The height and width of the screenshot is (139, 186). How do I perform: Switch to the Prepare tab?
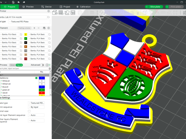9,7
